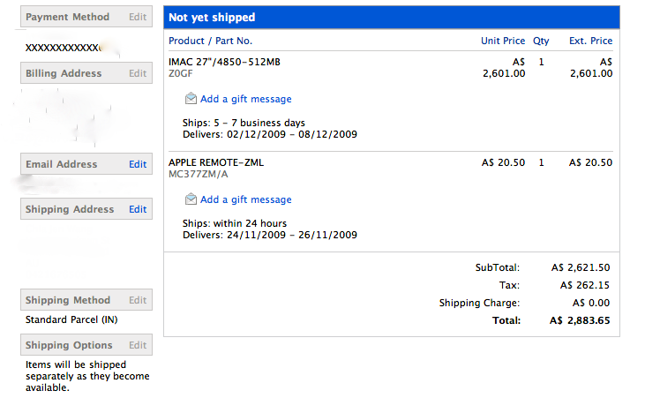The image size is (660, 398).
Task: Edit the Email Address
Action: (x=138, y=164)
